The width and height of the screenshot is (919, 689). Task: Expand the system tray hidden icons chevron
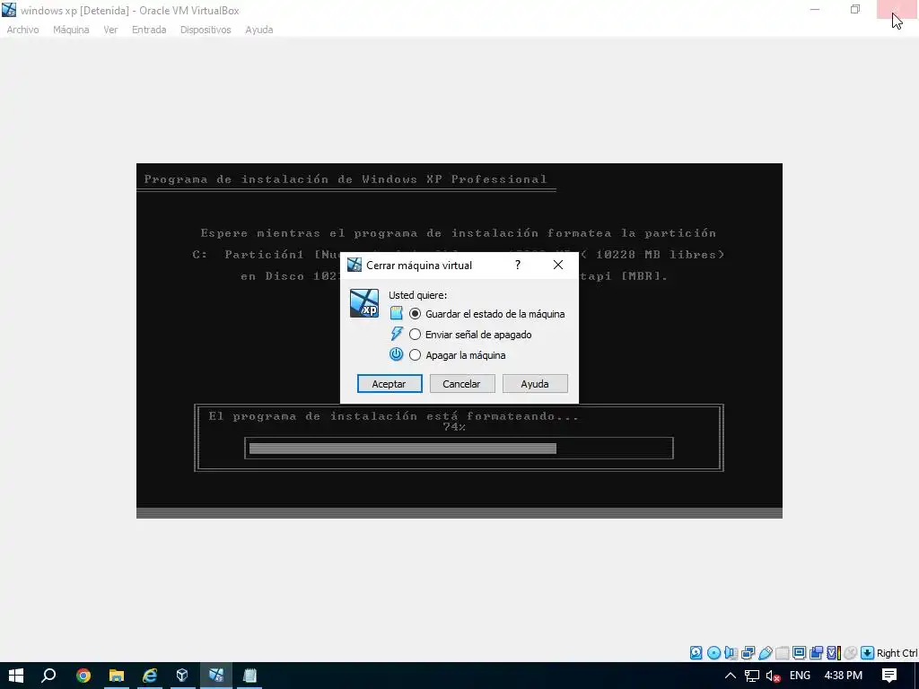pos(731,676)
